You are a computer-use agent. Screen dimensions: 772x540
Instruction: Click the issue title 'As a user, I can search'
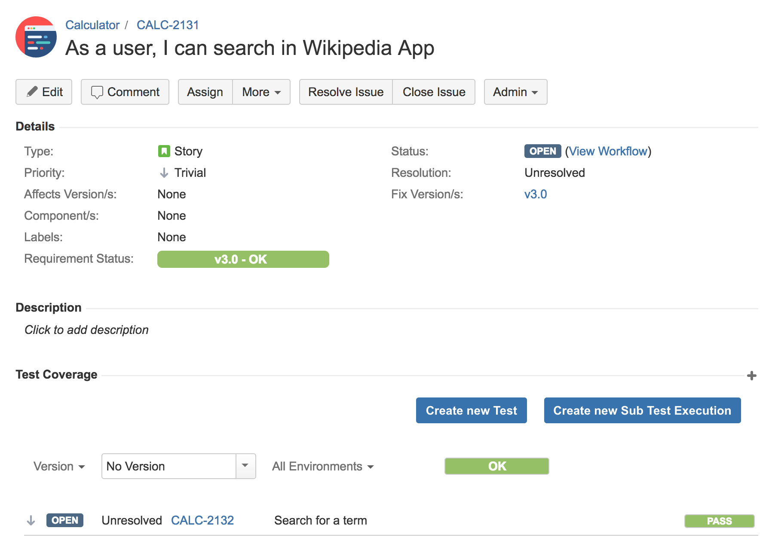250,48
